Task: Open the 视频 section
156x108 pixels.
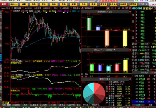Action: coord(93,4)
